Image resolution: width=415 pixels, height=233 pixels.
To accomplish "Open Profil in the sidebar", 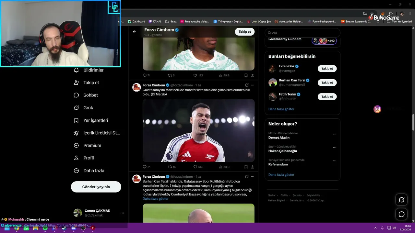I will tap(84, 158).
